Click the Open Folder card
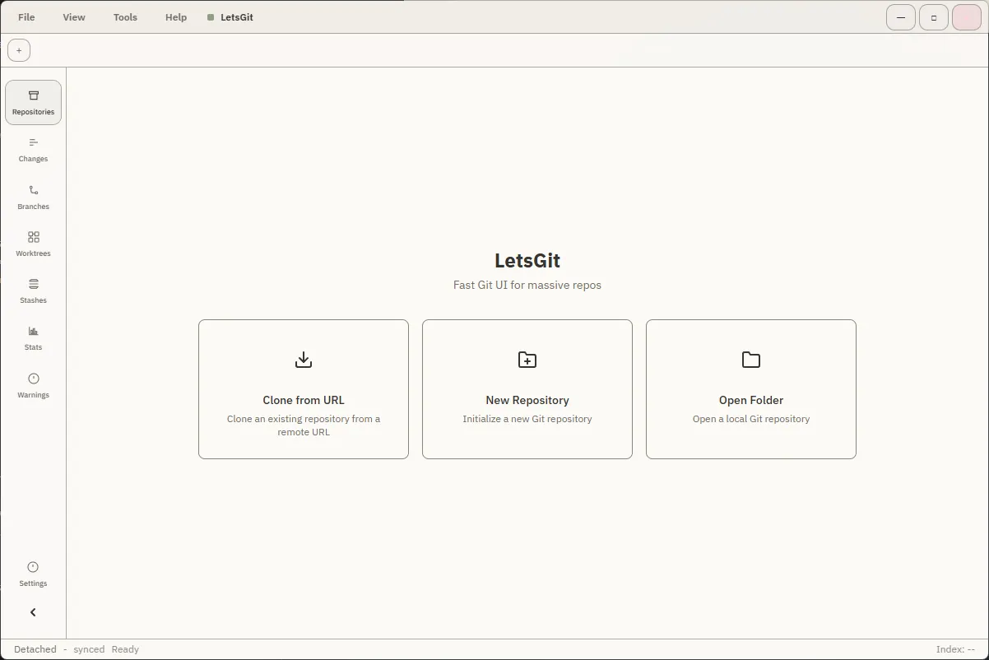This screenshot has height=660, width=989. (750, 389)
